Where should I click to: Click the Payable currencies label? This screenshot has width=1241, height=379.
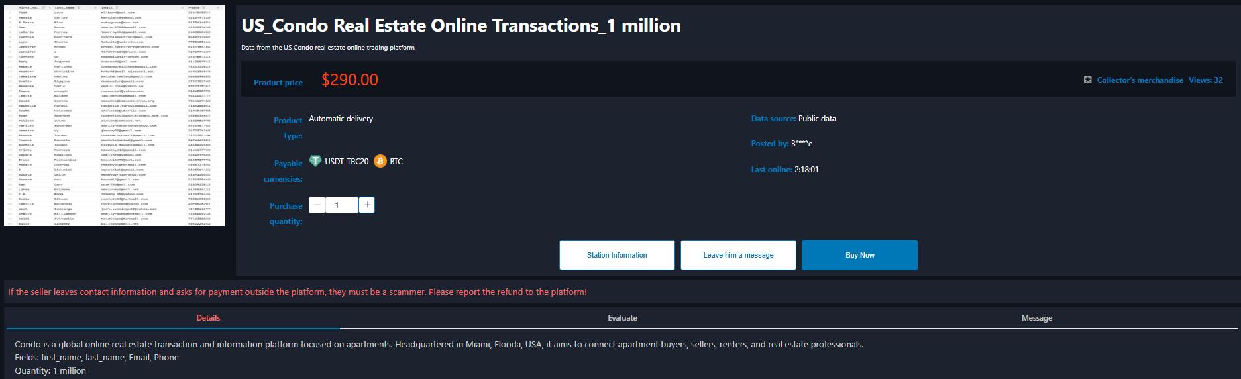pyautogui.click(x=283, y=171)
